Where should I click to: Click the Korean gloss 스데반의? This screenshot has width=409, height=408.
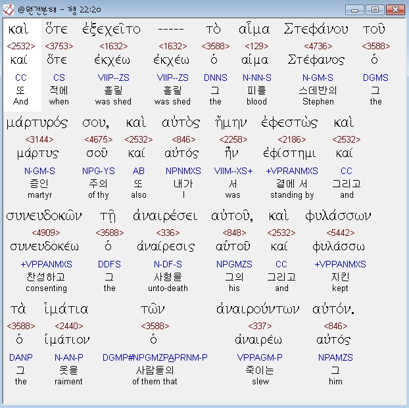pyautogui.click(x=318, y=91)
